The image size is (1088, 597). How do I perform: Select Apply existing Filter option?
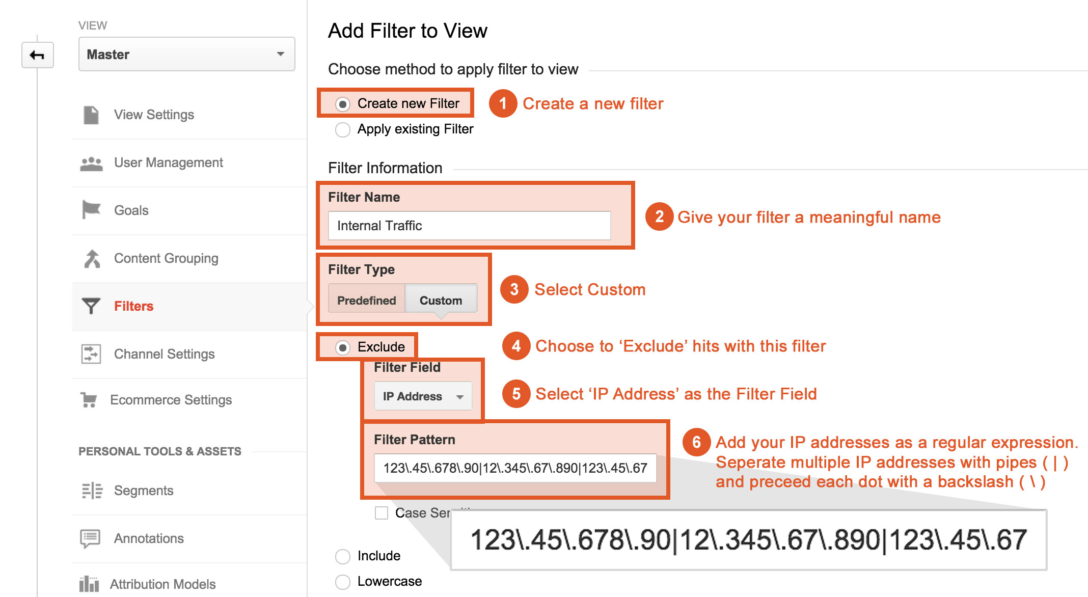coord(343,130)
